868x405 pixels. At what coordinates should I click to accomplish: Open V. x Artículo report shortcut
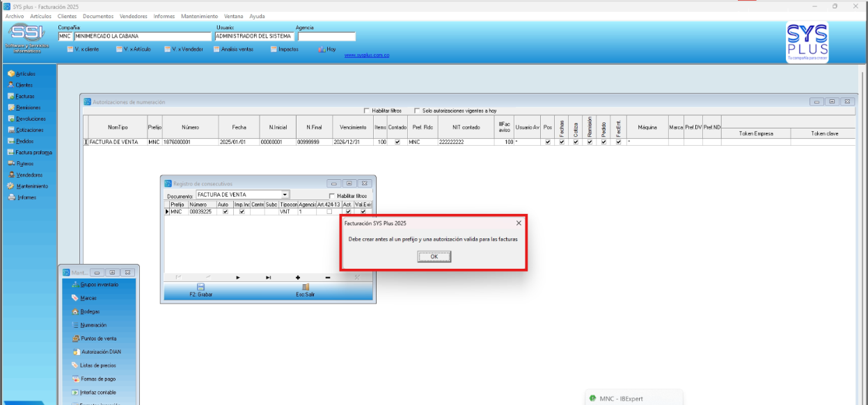(133, 49)
